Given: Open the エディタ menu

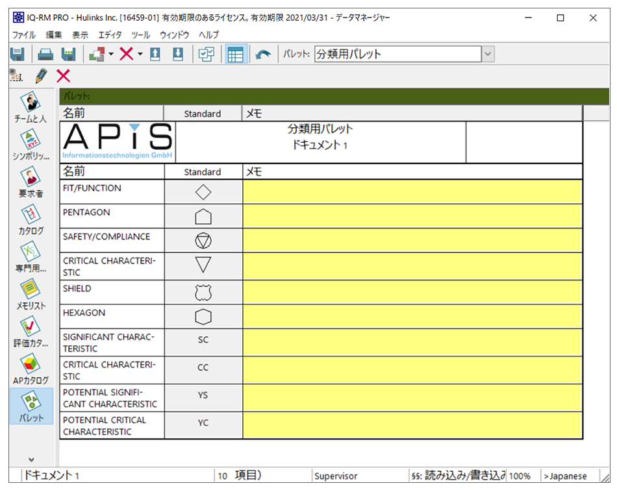Looking at the screenshot, I should pyautogui.click(x=110, y=35).
